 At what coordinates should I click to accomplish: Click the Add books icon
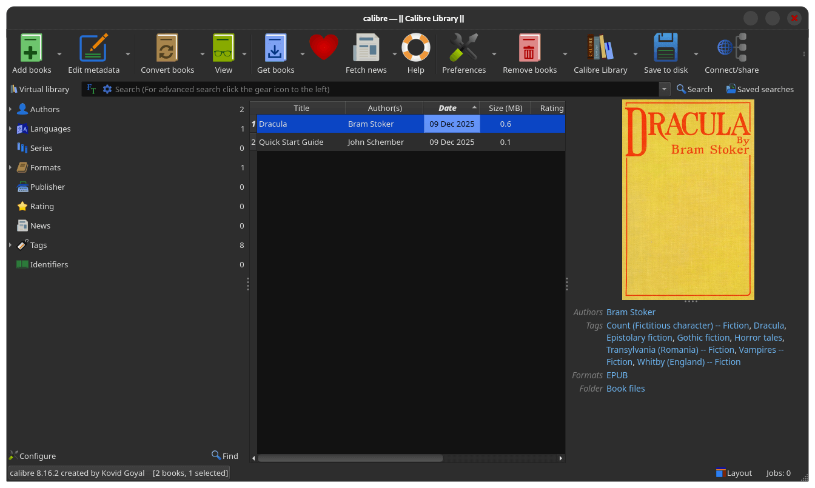(31, 47)
